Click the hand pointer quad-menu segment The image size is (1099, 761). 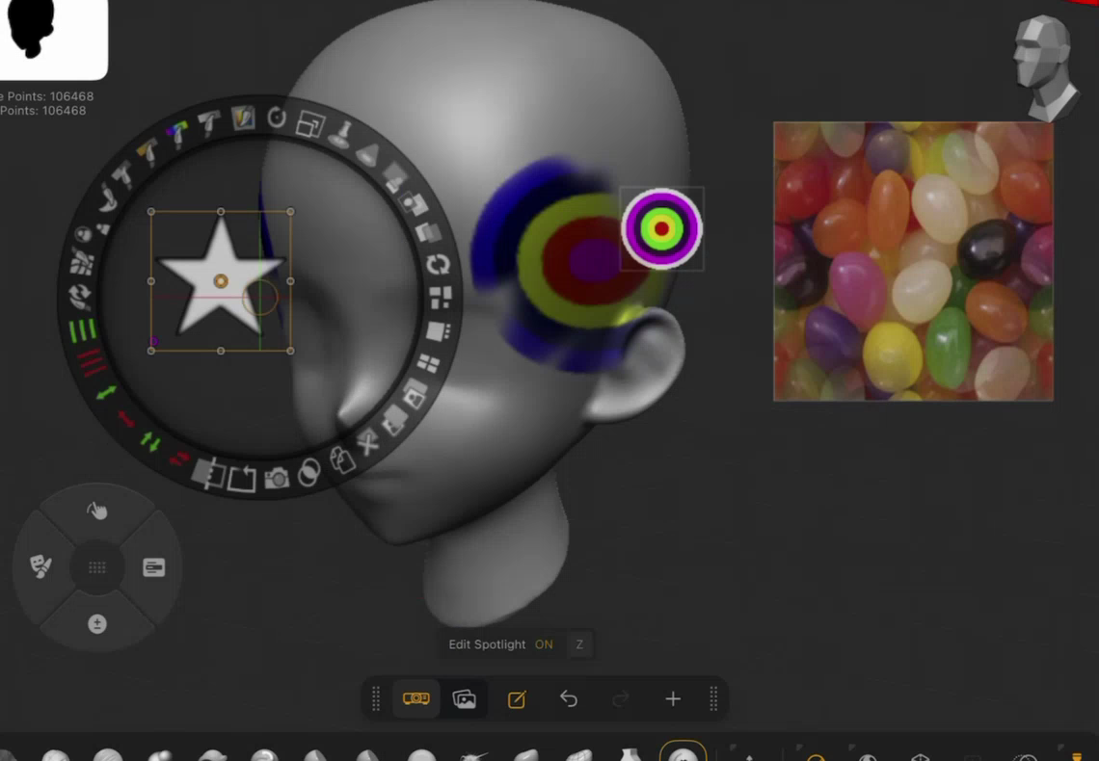[x=97, y=512]
